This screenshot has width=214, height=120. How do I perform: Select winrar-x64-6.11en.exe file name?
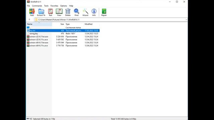(x=39, y=43)
